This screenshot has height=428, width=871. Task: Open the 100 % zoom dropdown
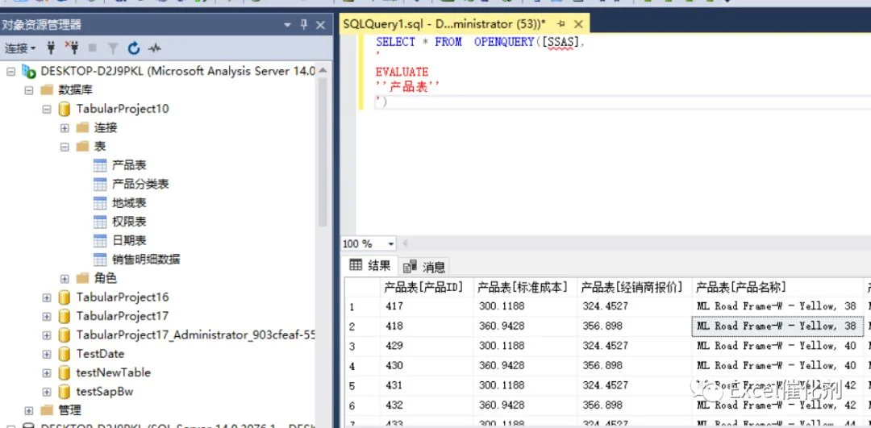click(391, 244)
